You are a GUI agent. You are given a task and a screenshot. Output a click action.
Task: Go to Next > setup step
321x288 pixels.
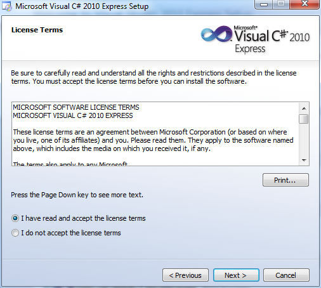coord(236,275)
